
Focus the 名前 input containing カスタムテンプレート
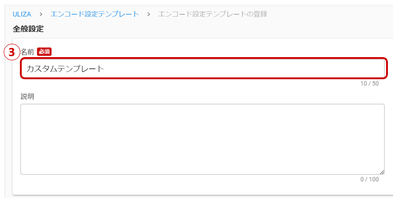[203, 69]
